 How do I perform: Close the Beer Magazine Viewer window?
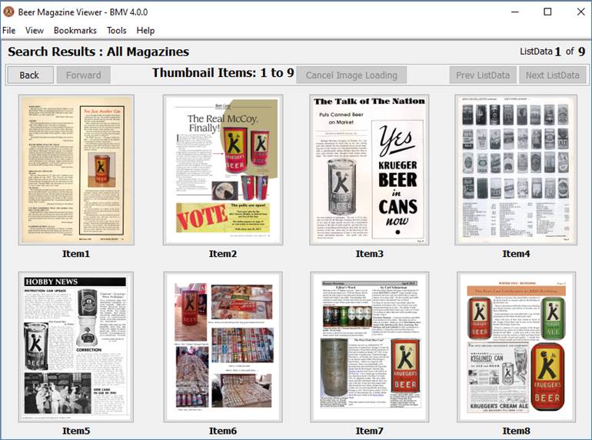580,12
